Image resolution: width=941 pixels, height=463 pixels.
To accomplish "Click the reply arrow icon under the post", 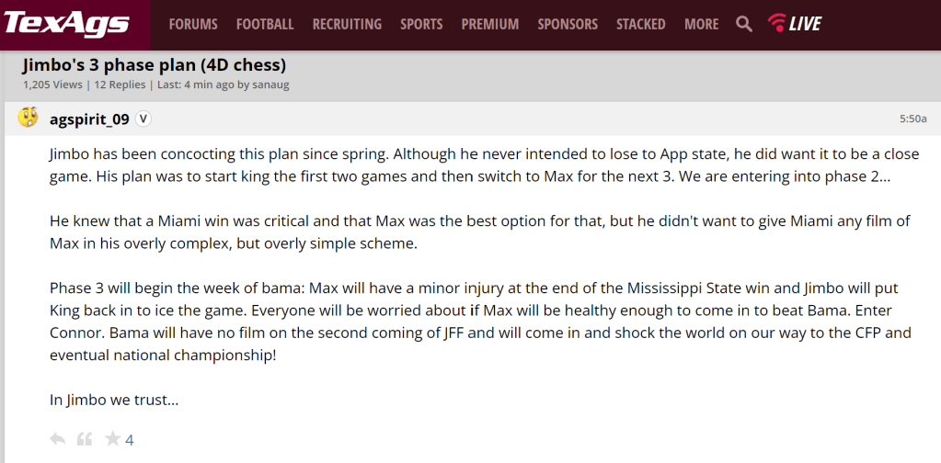I will 57,439.
